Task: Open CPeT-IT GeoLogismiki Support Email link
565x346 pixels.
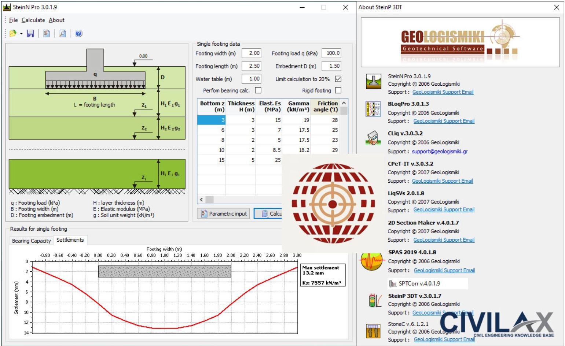Action: click(443, 181)
